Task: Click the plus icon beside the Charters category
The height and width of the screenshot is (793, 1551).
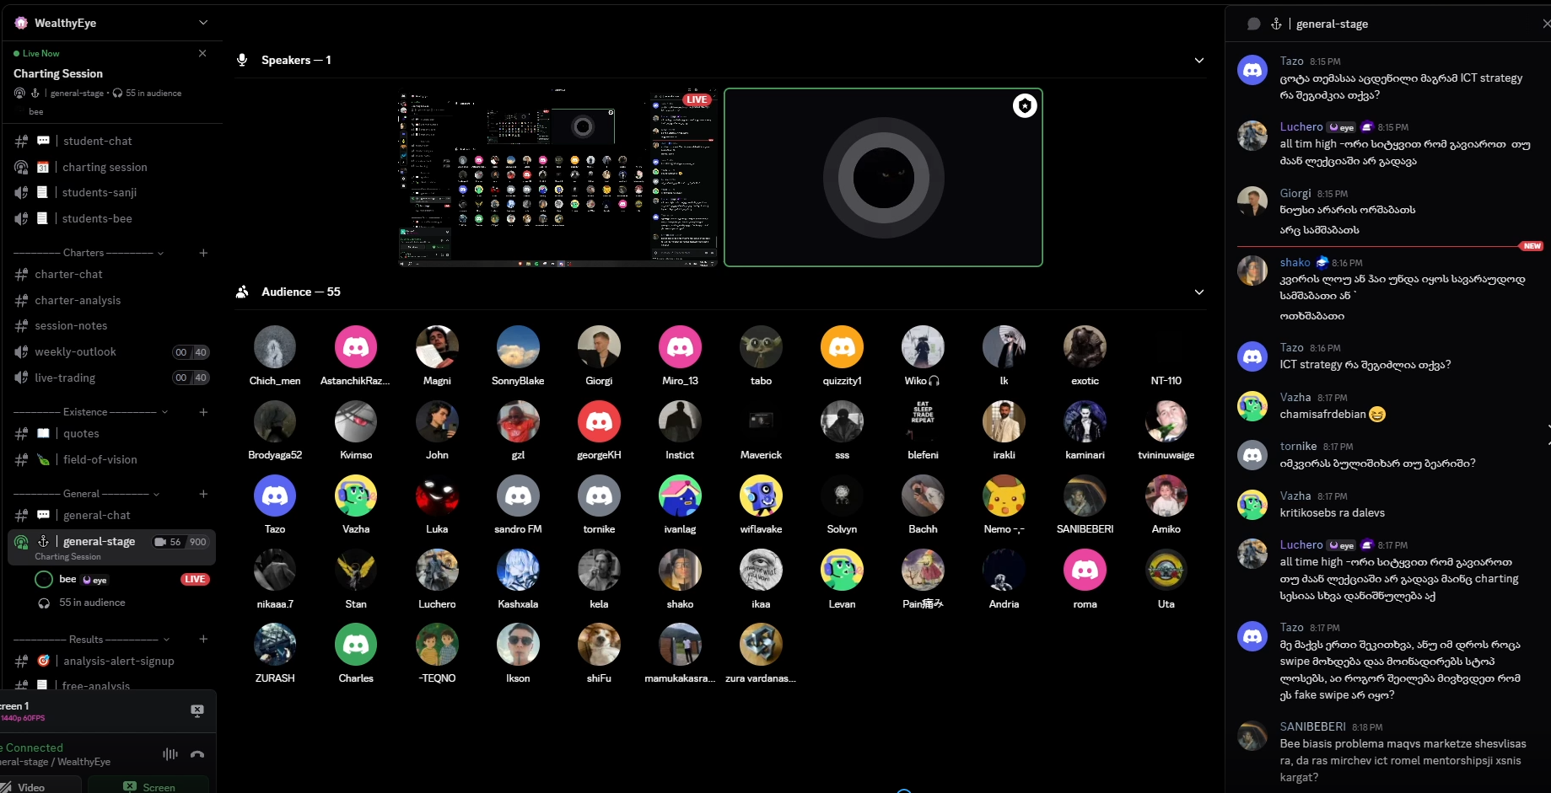Action: tap(203, 253)
